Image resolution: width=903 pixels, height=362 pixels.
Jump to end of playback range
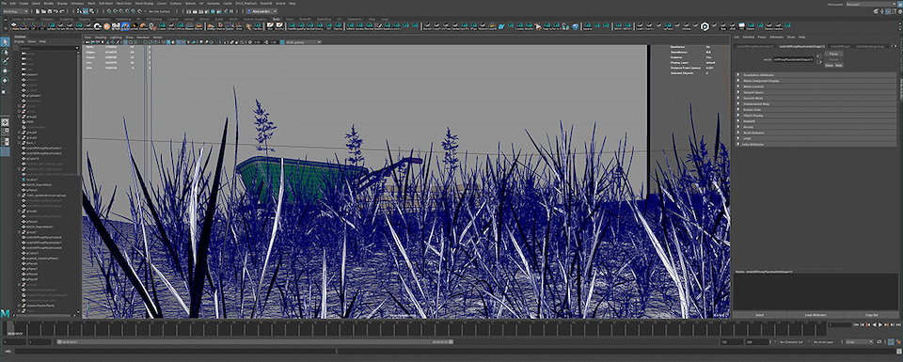(897, 325)
